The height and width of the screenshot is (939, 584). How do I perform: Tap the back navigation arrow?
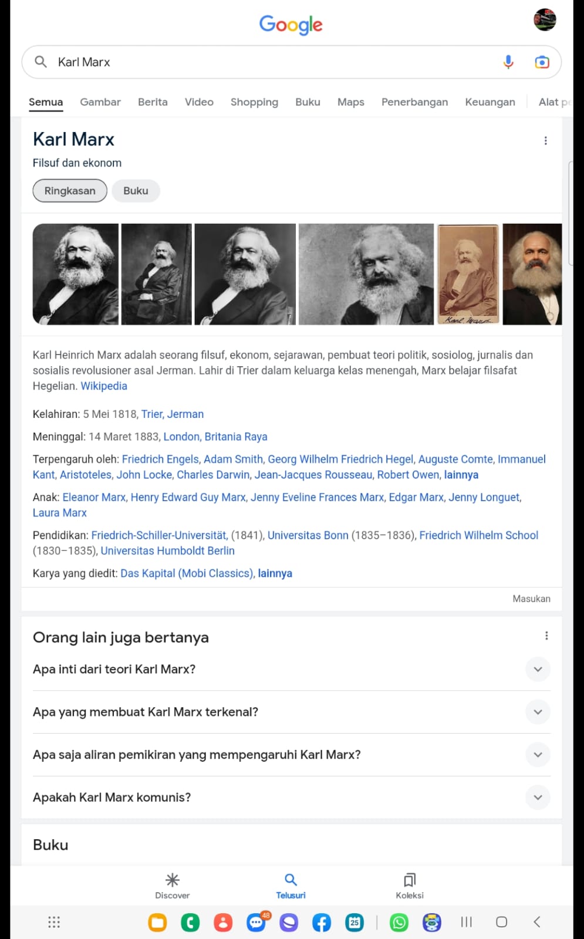pyautogui.click(x=536, y=922)
